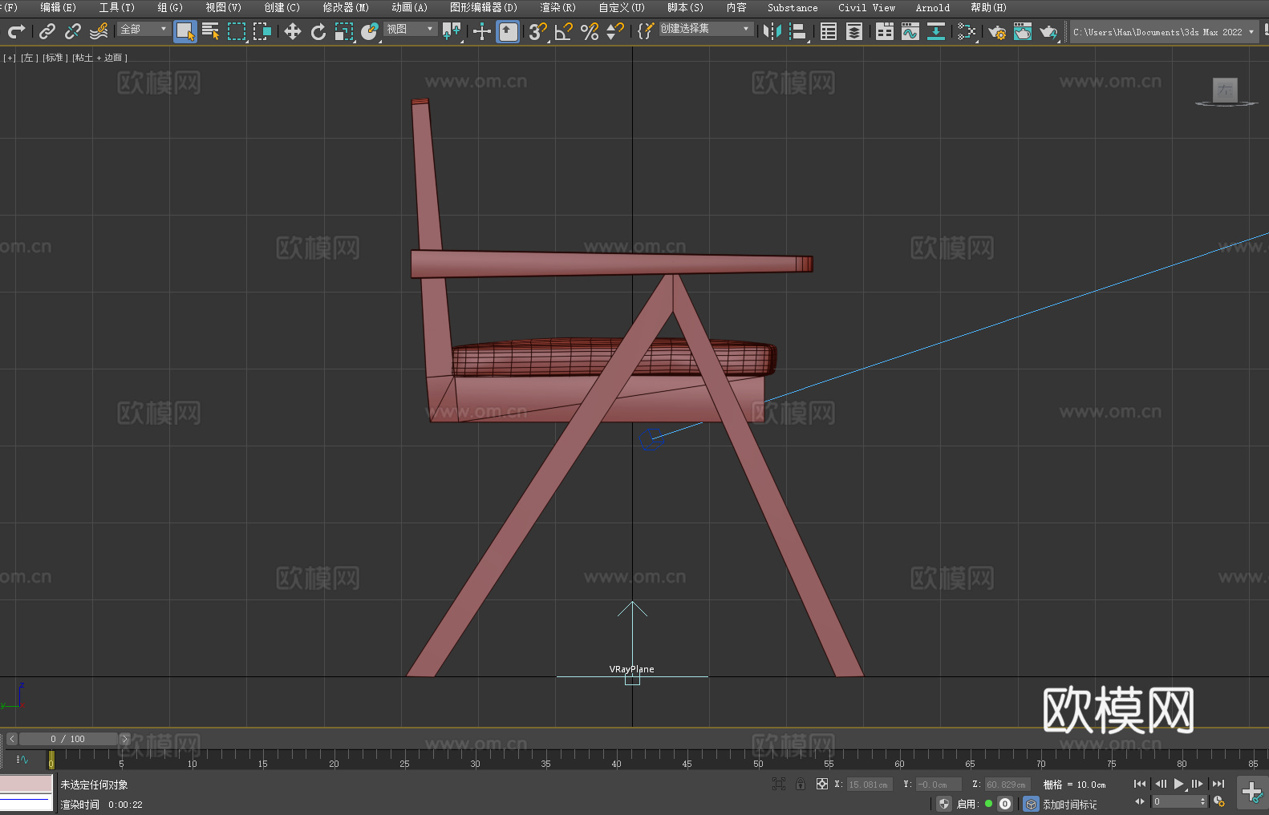The width and height of the screenshot is (1269, 815).
Task: Open the Layer Explorer icon
Action: [x=854, y=31]
